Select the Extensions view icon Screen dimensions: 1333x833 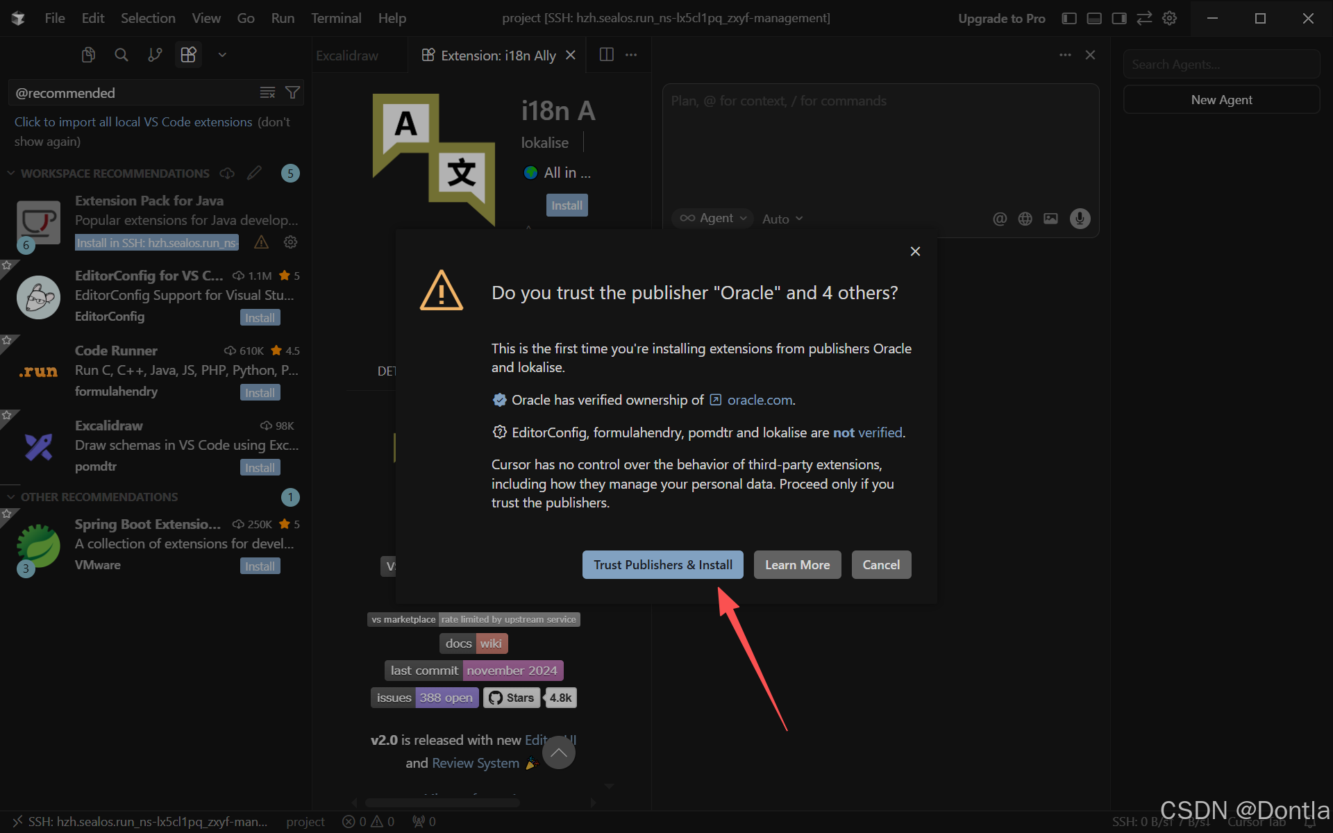click(188, 55)
